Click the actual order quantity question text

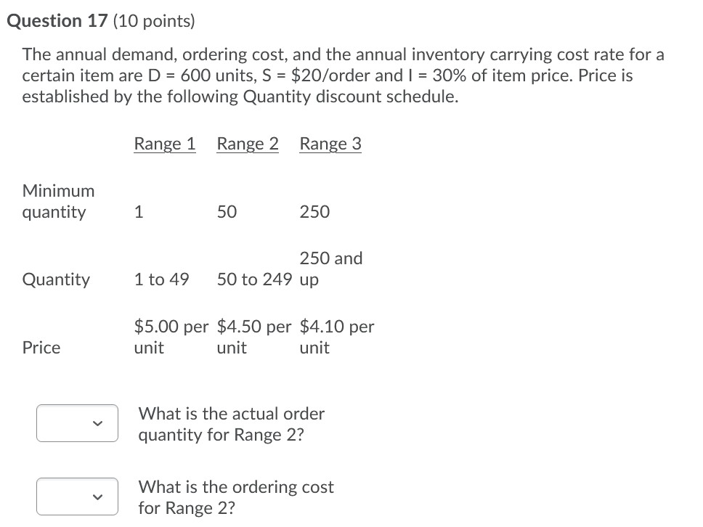tap(231, 424)
